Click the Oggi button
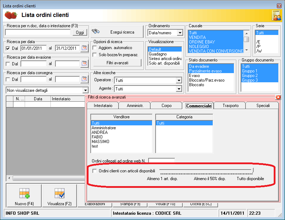285x220 pixels. (x=80, y=32)
